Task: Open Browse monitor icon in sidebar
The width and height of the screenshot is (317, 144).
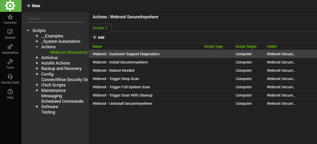Action: pos(10,32)
